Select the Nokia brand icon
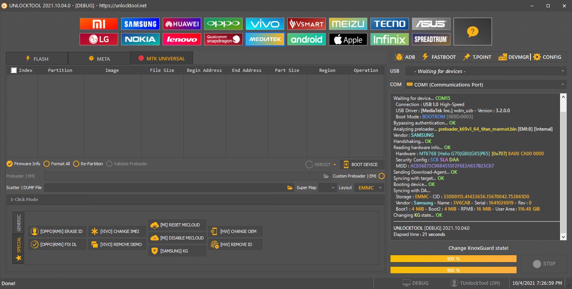Image resolution: width=572 pixels, height=289 pixels. 140,39
